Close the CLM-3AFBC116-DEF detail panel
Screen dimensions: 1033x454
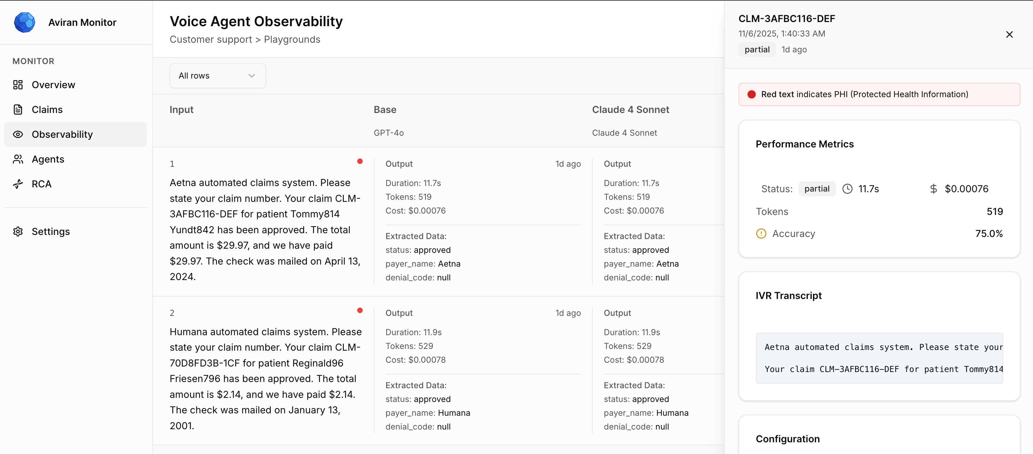click(x=1009, y=34)
